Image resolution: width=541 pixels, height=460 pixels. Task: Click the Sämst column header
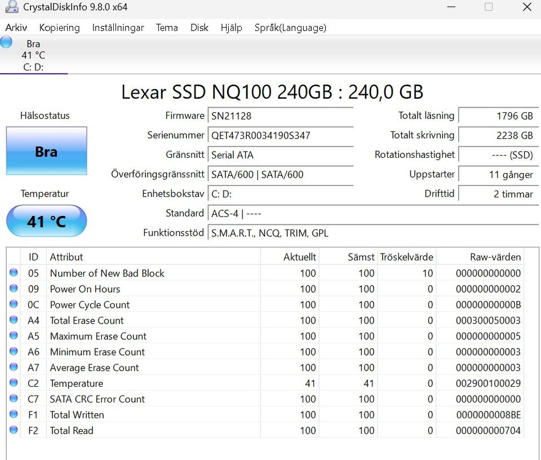pyautogui.click(x=348, y=256)
